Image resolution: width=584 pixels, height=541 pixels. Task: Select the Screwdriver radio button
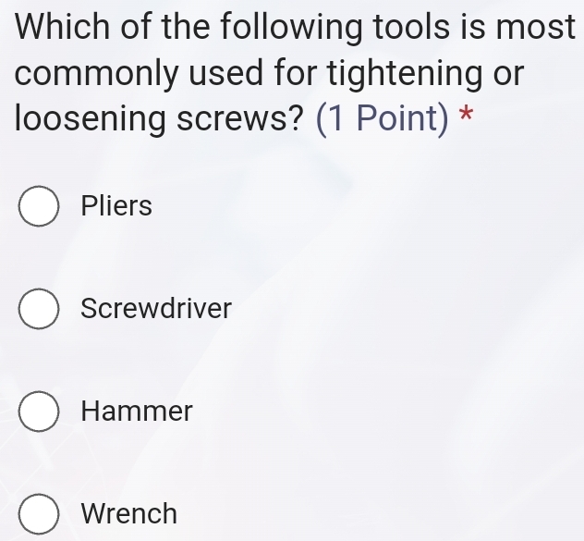[39, 308]
